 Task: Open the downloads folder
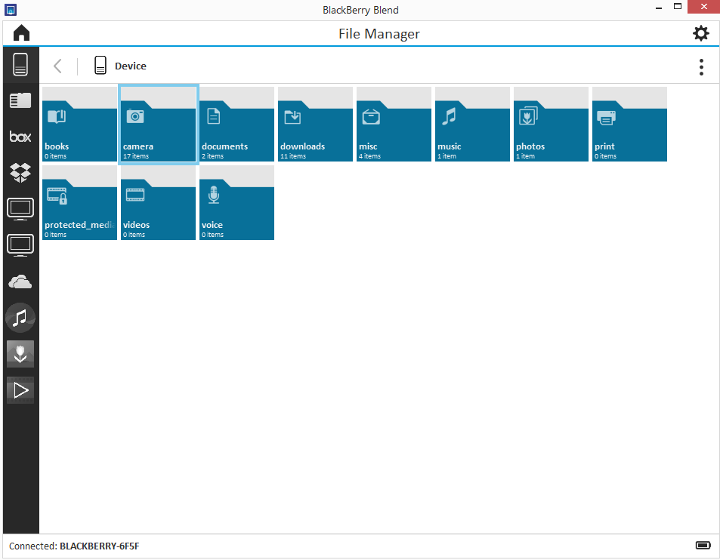click(315, 124)
